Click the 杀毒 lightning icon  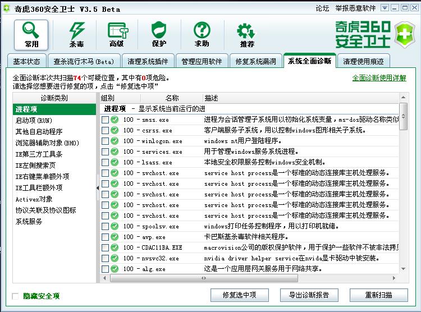tap(76, 35)
